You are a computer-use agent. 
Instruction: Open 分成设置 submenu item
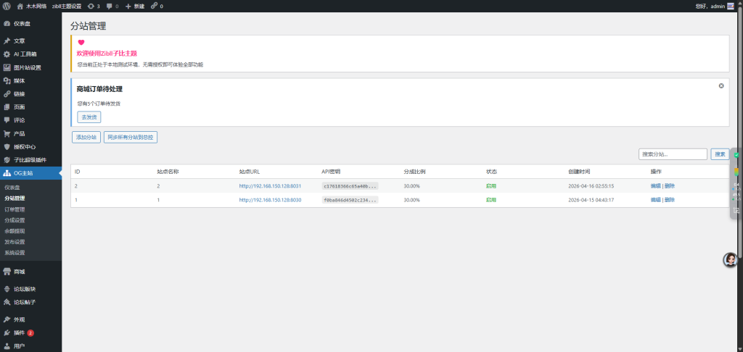click(15, 220)
